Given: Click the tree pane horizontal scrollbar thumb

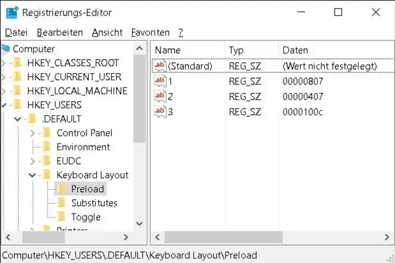Looking at the screenshot, I should click(44, 237).
